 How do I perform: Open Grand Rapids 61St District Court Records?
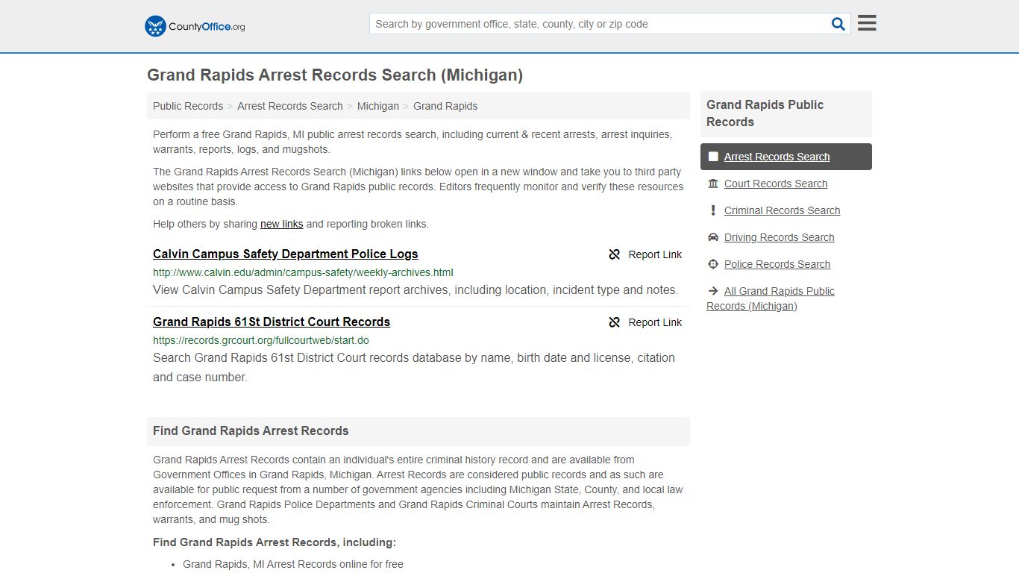272,322
